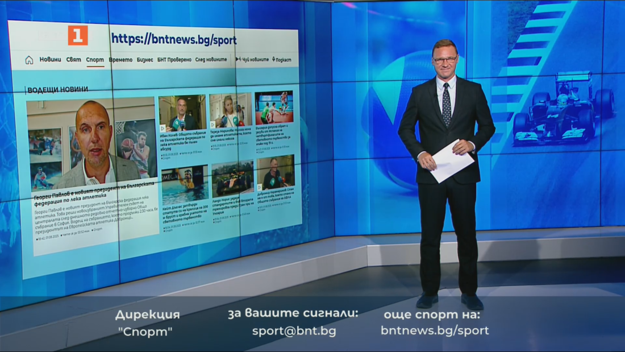Click the Подкаст microphone icon
Screen dimensions: 625x352
(274, 60)
